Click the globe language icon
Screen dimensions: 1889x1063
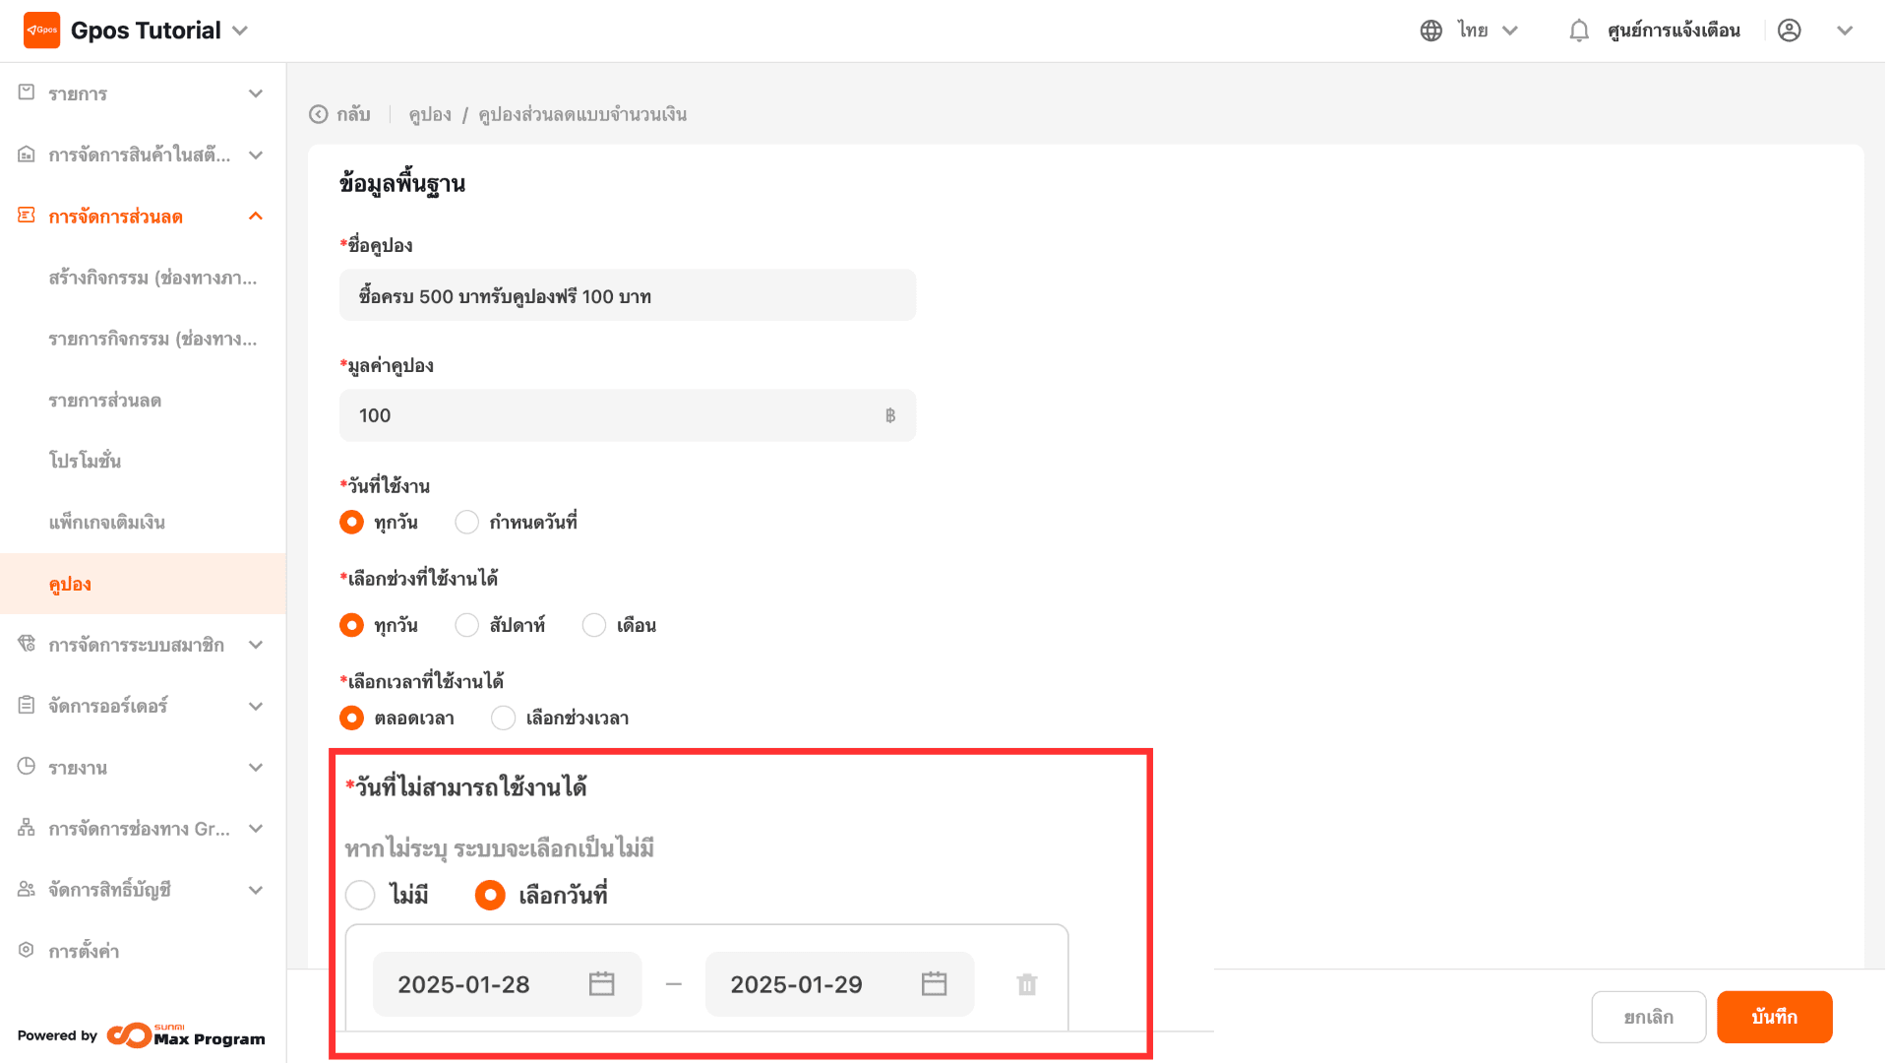click(1431, 31)
